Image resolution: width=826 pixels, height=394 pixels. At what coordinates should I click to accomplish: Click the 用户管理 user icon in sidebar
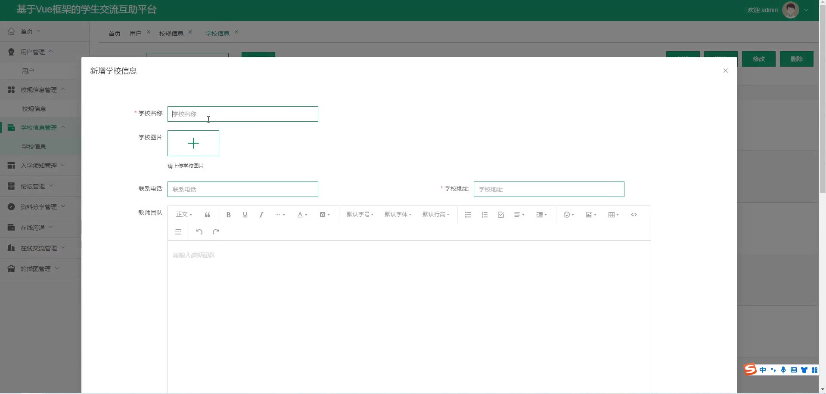[x=11, y=52]
